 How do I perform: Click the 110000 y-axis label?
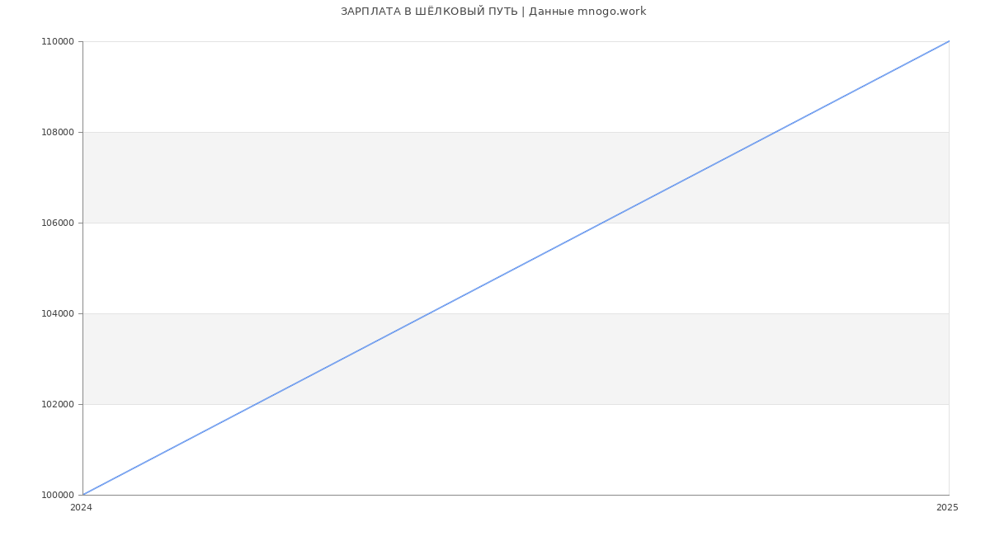pos(58,41)
